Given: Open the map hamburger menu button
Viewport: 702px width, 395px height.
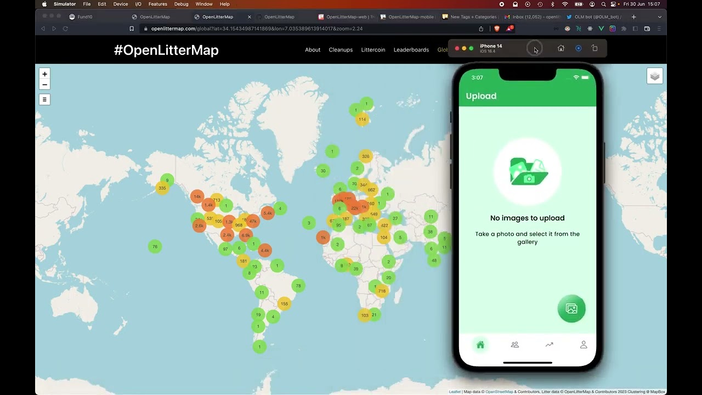Looking at the screenshot, I should click(x=44, y=99).
